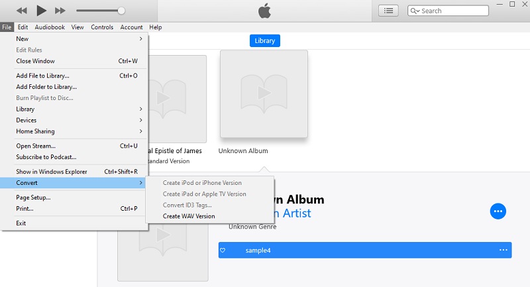Screen dimensions: 530x287
Task: Open the ellipsis menu on sample4 row
Action: [x=503, y=250]
